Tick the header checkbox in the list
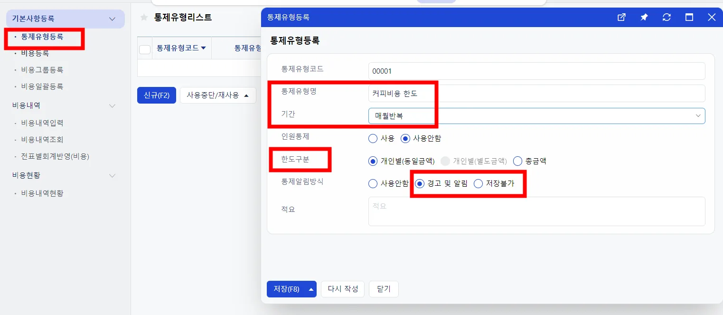This screenshot has width=723, height=315. 145,49
